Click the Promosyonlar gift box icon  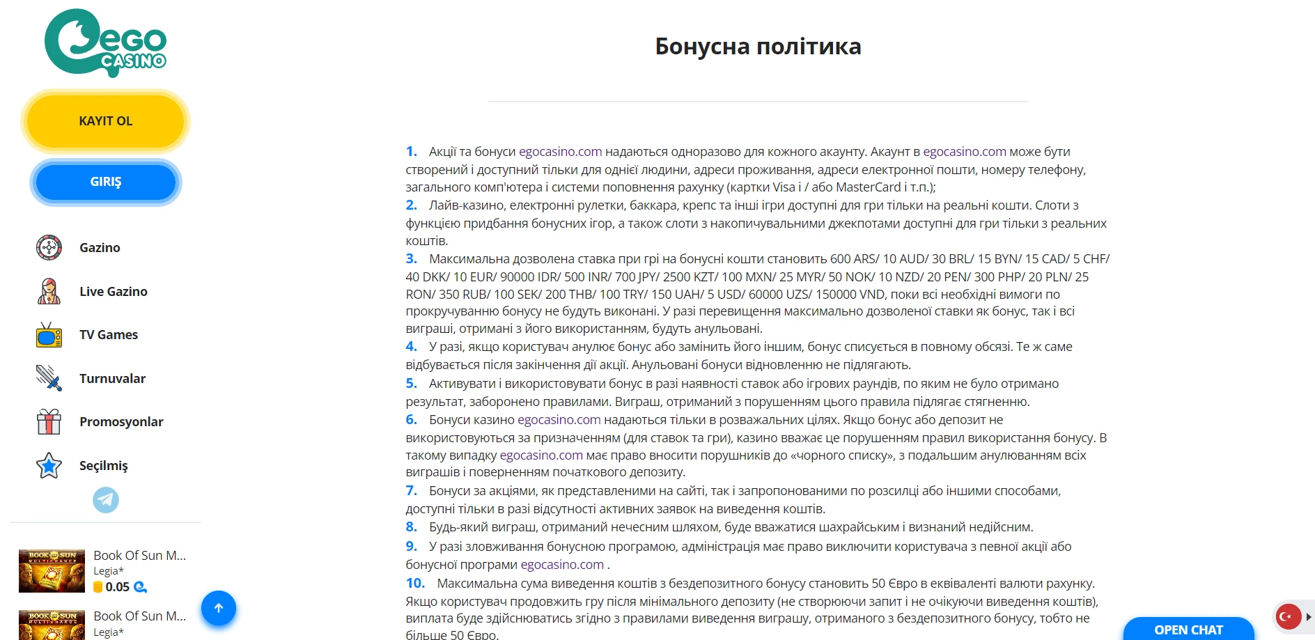49,422
